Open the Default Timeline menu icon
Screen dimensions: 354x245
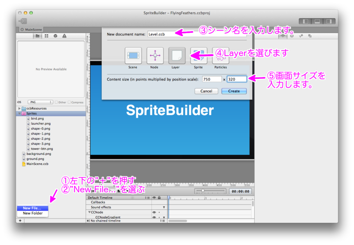[147, 198]
